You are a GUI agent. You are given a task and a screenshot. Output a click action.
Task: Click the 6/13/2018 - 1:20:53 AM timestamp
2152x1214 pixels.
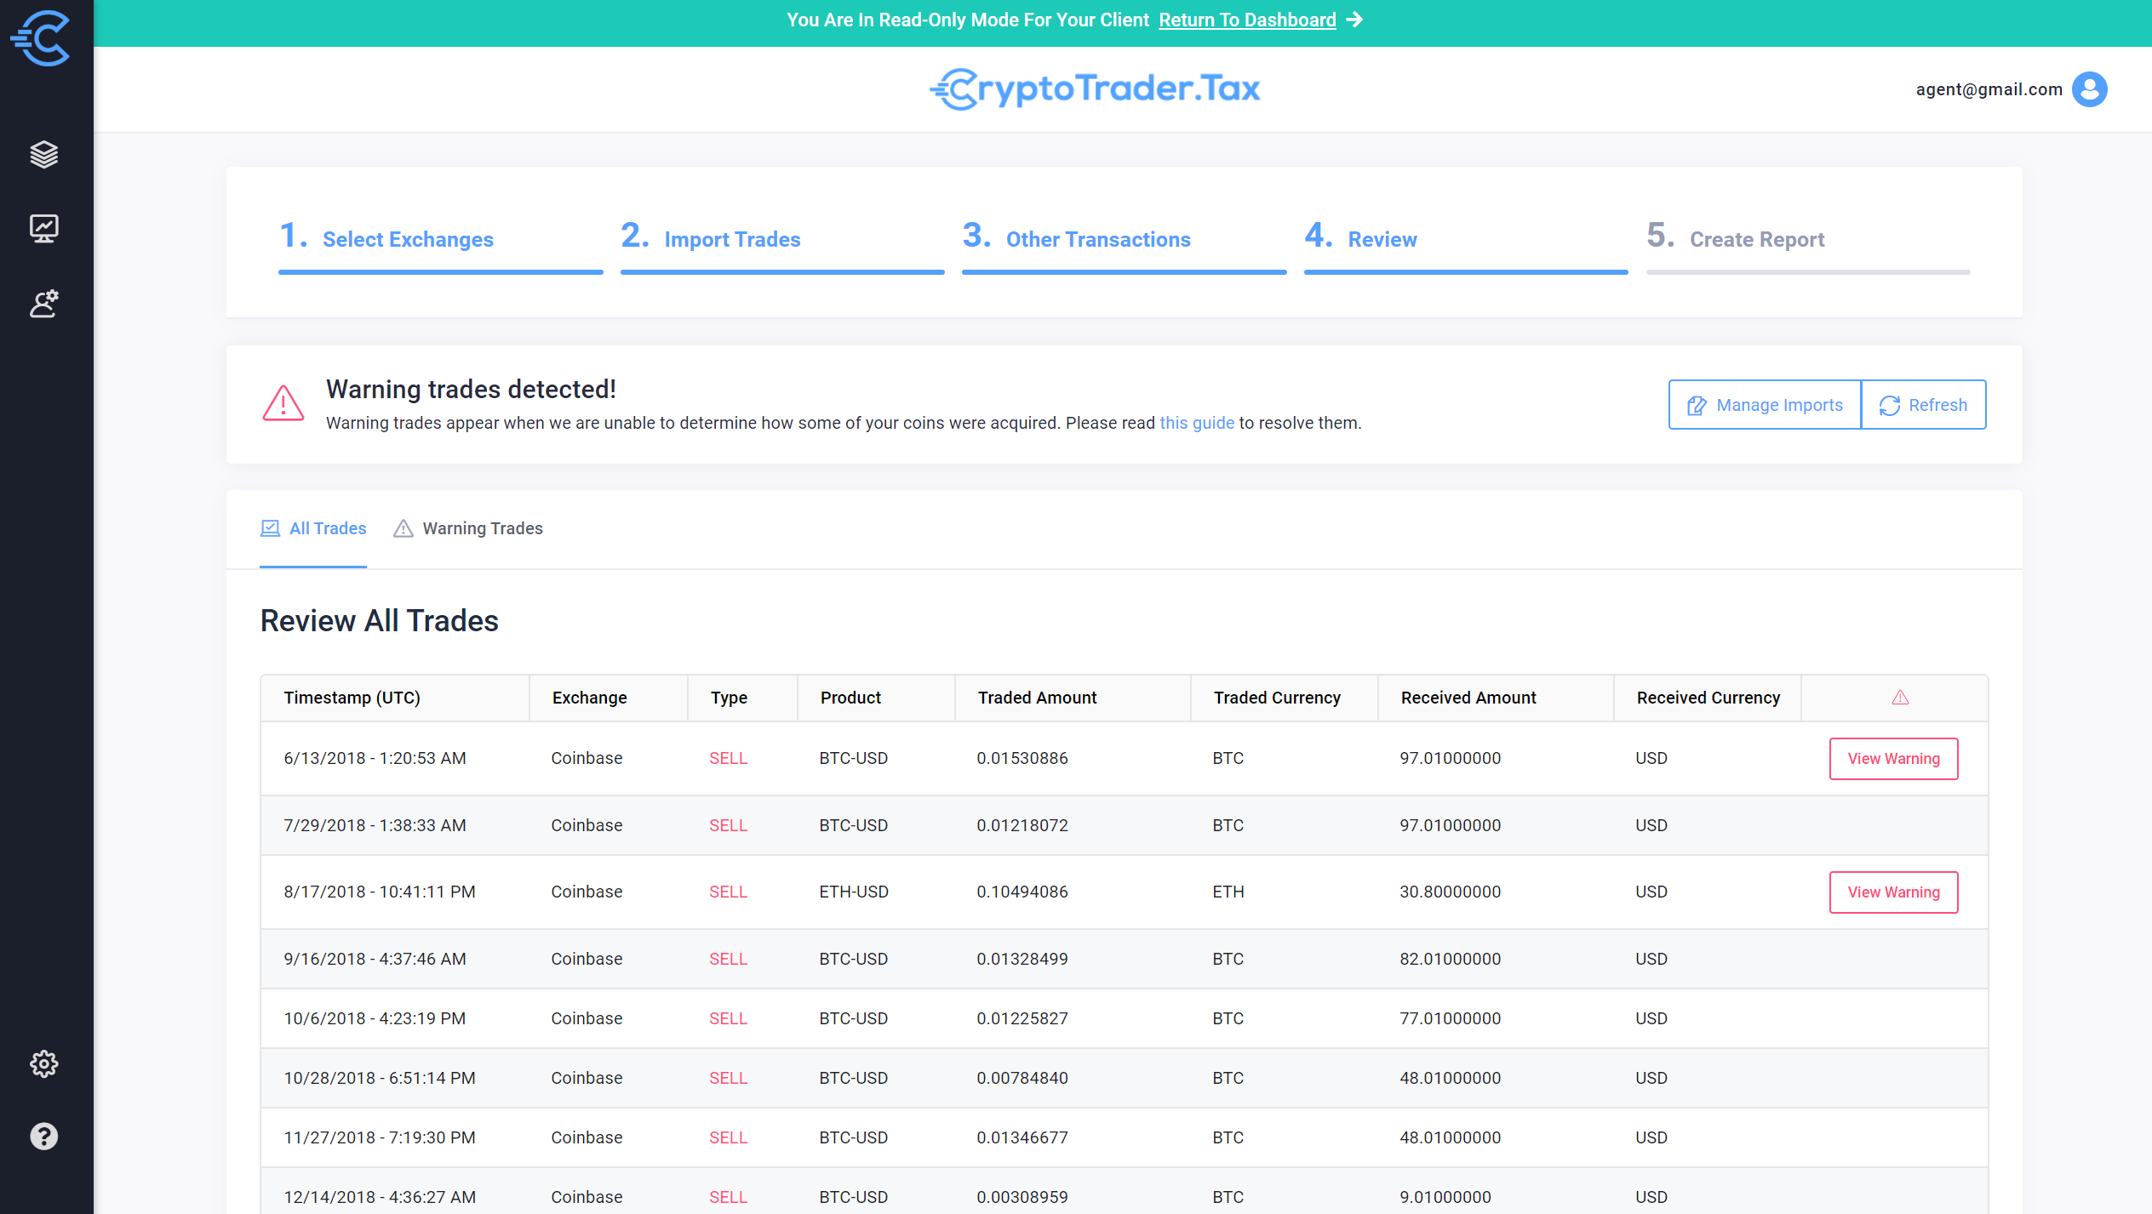tap(375, 758)
